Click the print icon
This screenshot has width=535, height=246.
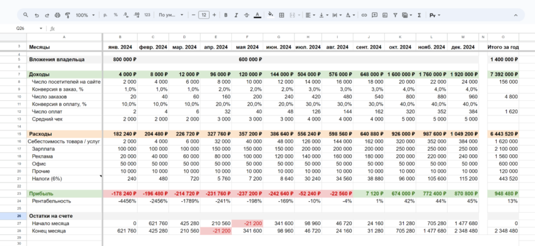57,15
